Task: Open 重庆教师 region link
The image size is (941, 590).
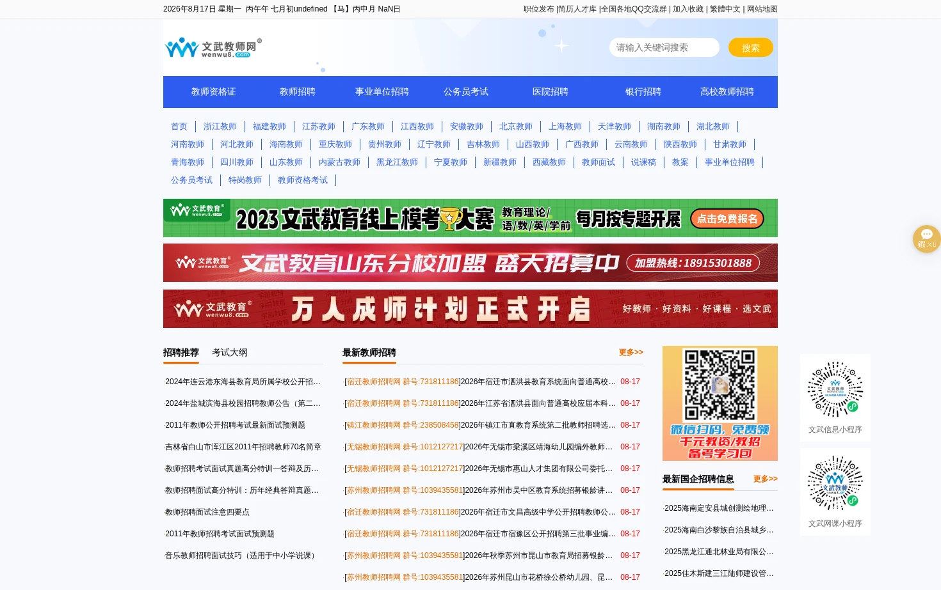Action: (335, 144)
